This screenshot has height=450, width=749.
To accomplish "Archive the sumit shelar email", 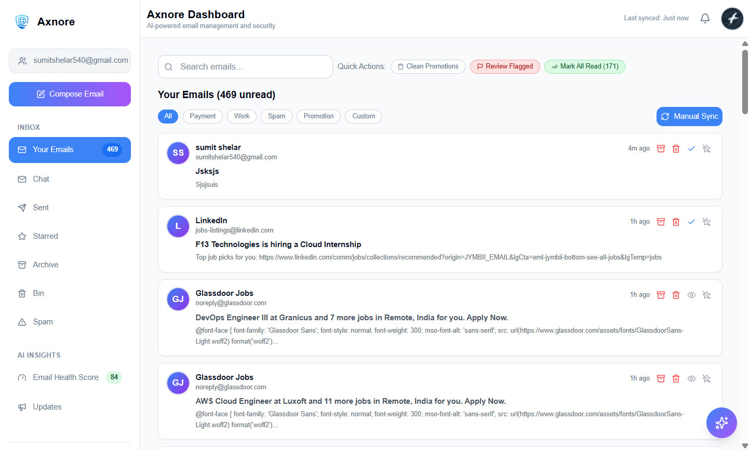I will pyautogui.click(x=661, y=148).
